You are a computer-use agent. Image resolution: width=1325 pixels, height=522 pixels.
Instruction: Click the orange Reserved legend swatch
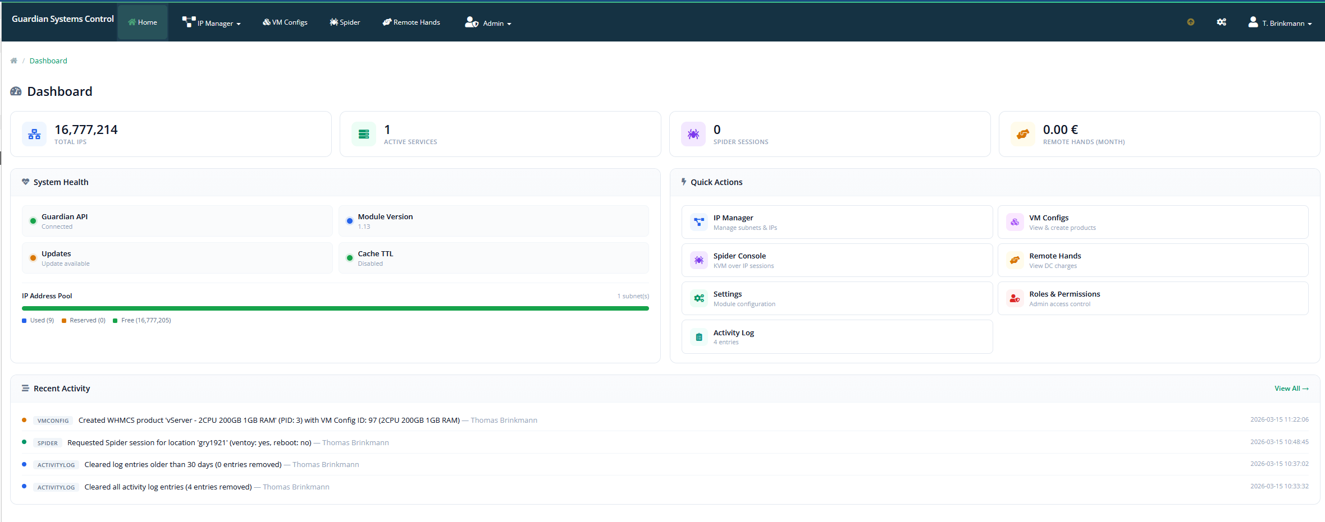tap(64, 321)
